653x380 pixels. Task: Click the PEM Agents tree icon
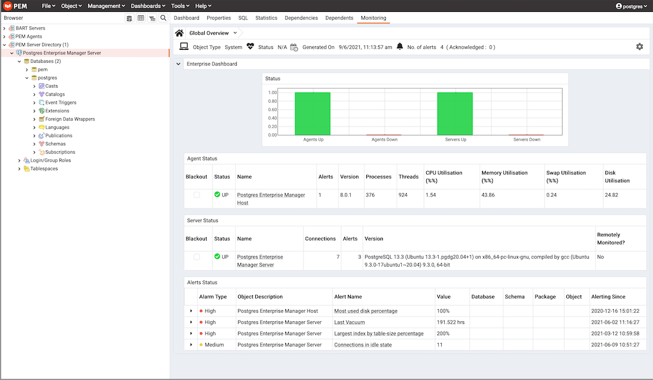coord(12,36)
